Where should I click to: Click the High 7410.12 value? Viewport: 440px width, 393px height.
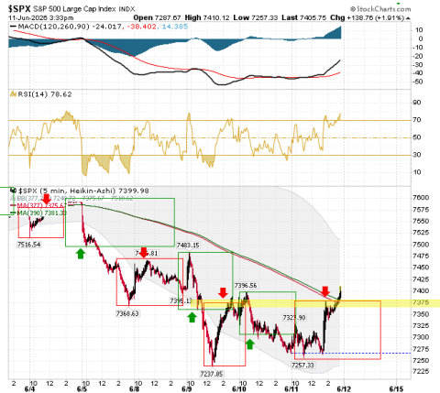click(x=207, y=18)
